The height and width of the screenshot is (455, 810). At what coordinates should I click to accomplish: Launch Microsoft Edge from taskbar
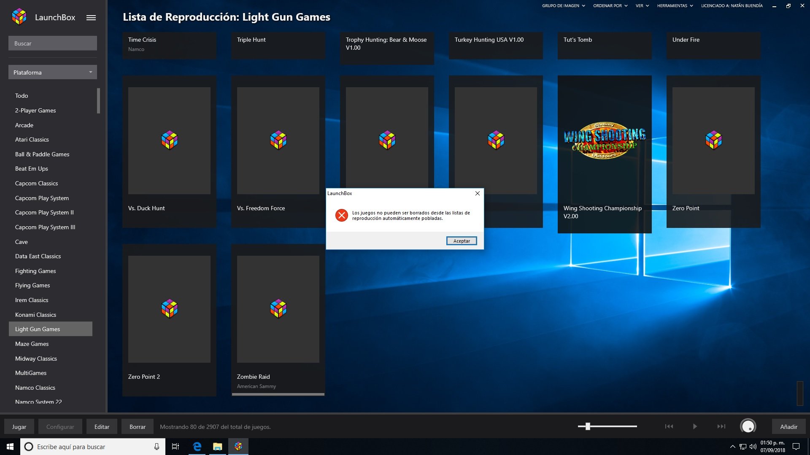click(197, 447)
